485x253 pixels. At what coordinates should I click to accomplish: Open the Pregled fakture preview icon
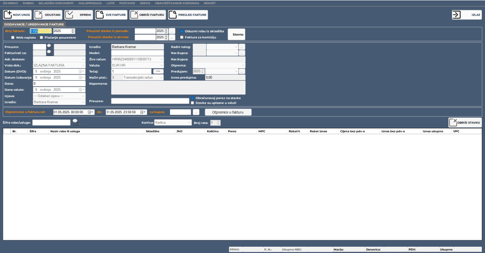(x=173, y=15)
